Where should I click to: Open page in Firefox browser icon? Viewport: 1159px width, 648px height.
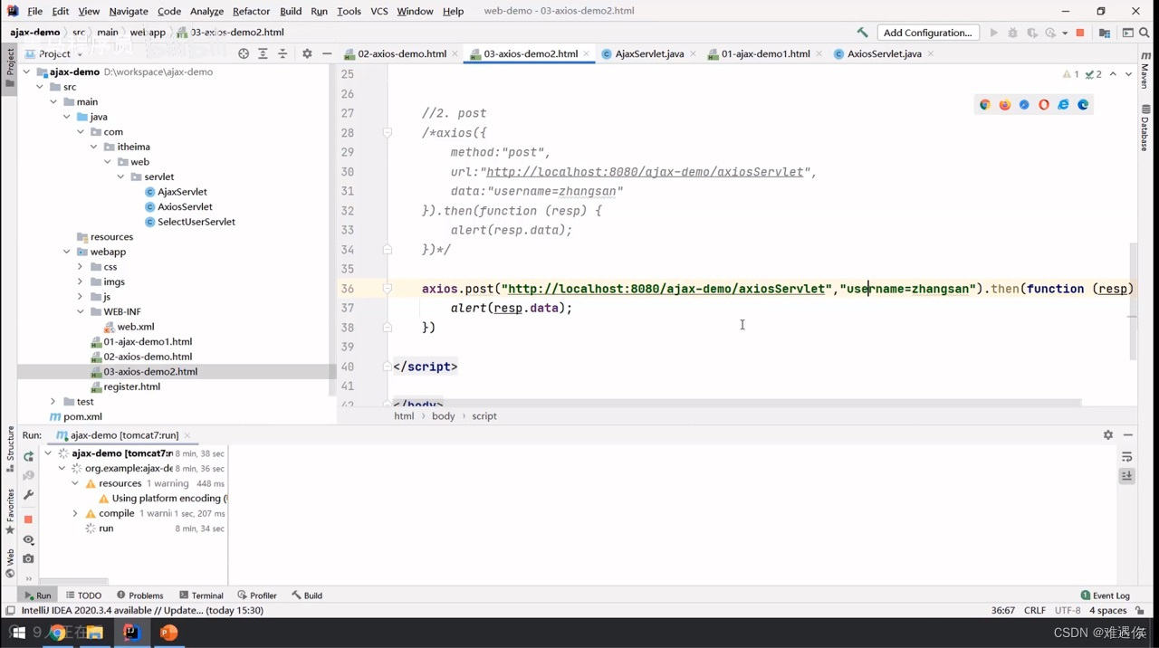[x=1005, y=105]
